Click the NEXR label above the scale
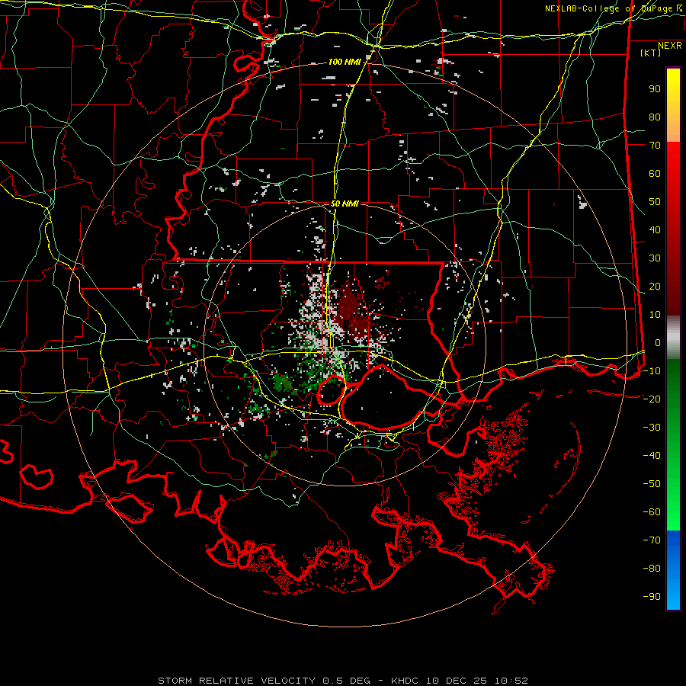The width and height of the screenshot is (686, 686). (670, 46)
